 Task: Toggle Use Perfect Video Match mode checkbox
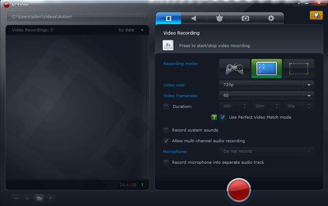[x=223, y=117]
